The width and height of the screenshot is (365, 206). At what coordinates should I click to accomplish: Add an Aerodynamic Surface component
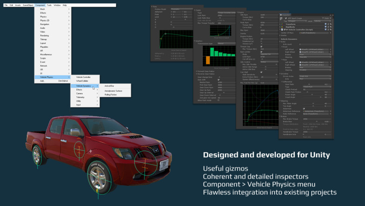point(115,91)
